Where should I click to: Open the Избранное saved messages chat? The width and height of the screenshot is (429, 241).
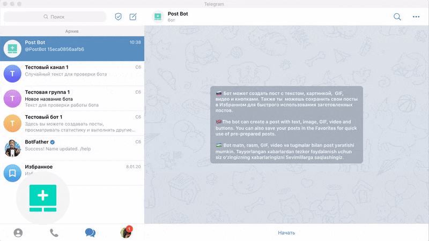72,173
